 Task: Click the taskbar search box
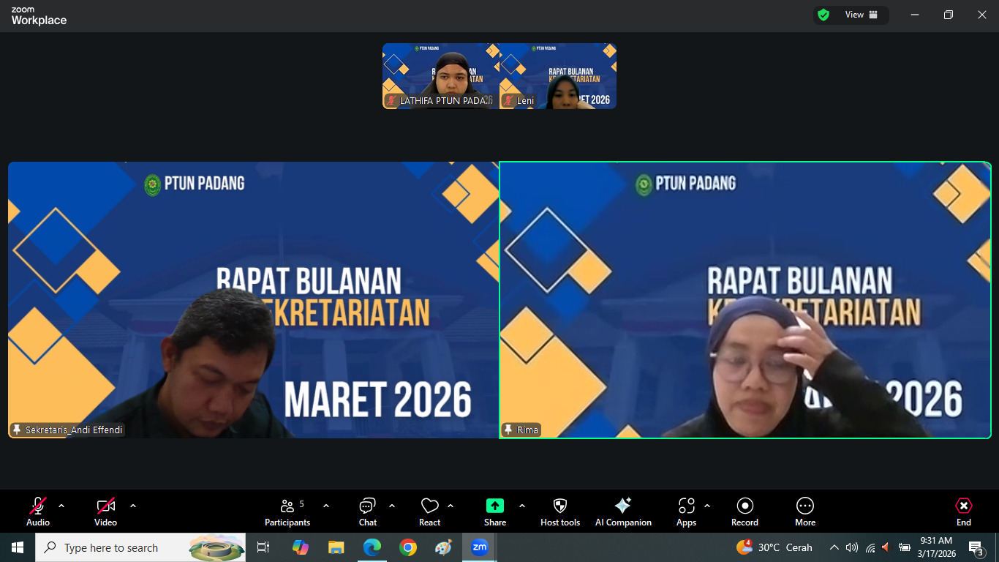point(140,547)
